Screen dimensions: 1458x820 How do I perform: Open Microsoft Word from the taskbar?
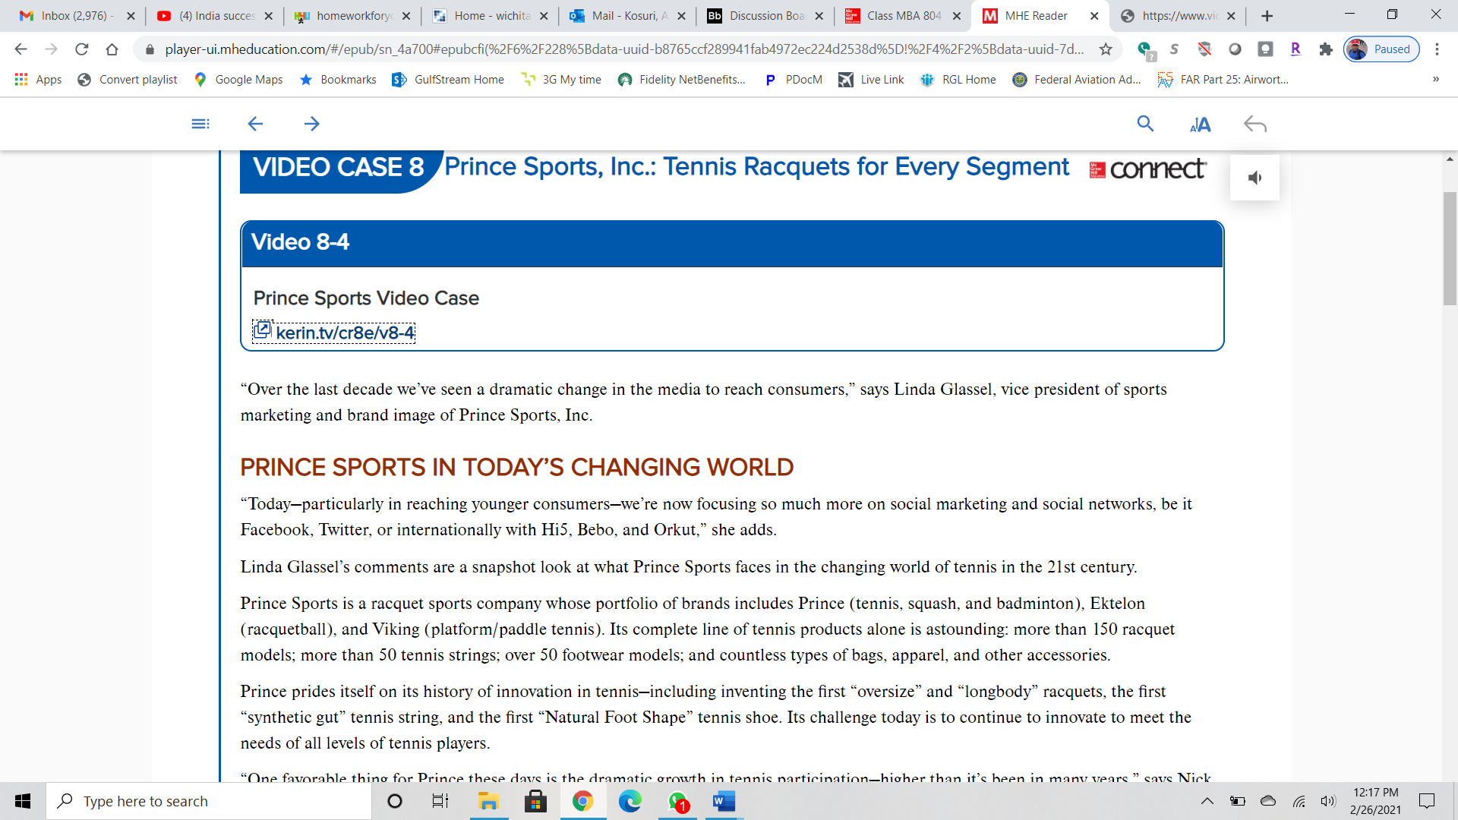724,801
